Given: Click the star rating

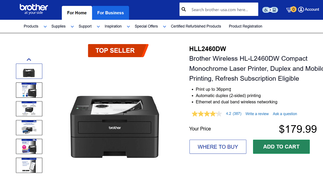Looking at the screenshot, I should pos(207,114).
